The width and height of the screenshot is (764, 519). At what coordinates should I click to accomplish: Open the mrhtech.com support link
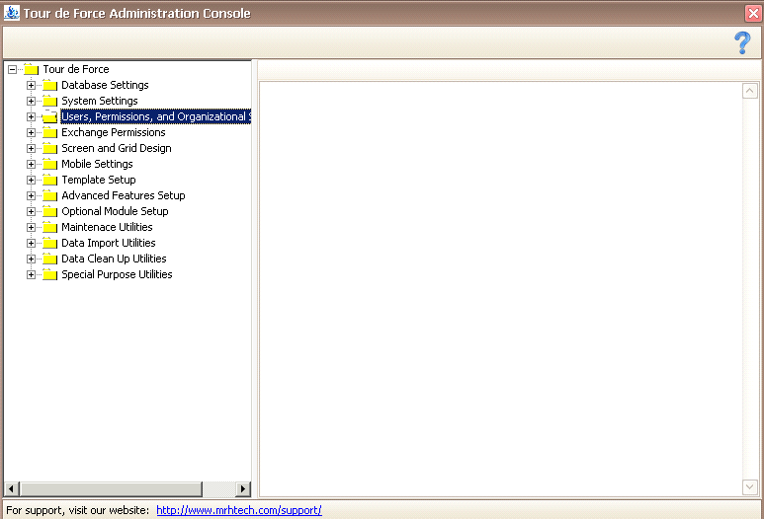pos(239,510)
